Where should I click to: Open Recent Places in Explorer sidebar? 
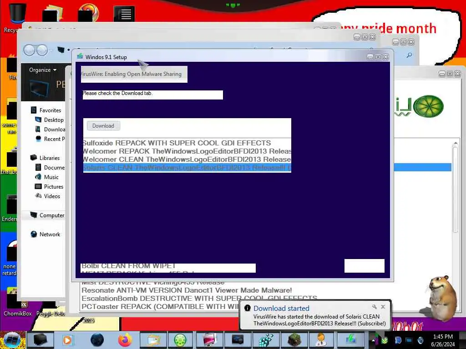point(50,139)
